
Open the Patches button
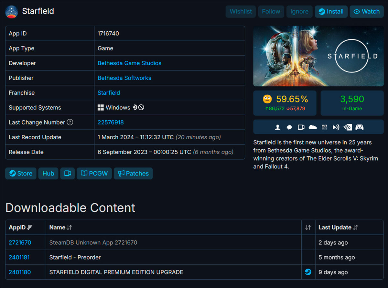(133, 174)
